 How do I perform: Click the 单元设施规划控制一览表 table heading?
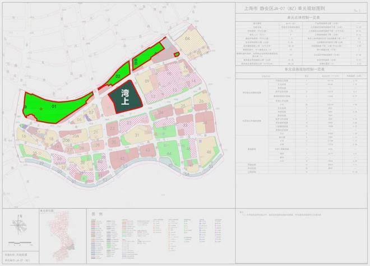click(304, 69)
